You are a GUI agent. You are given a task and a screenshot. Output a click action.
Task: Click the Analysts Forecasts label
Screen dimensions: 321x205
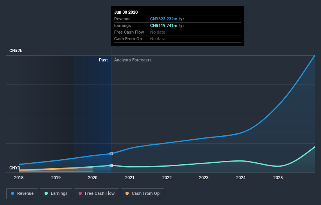[133, 60]
